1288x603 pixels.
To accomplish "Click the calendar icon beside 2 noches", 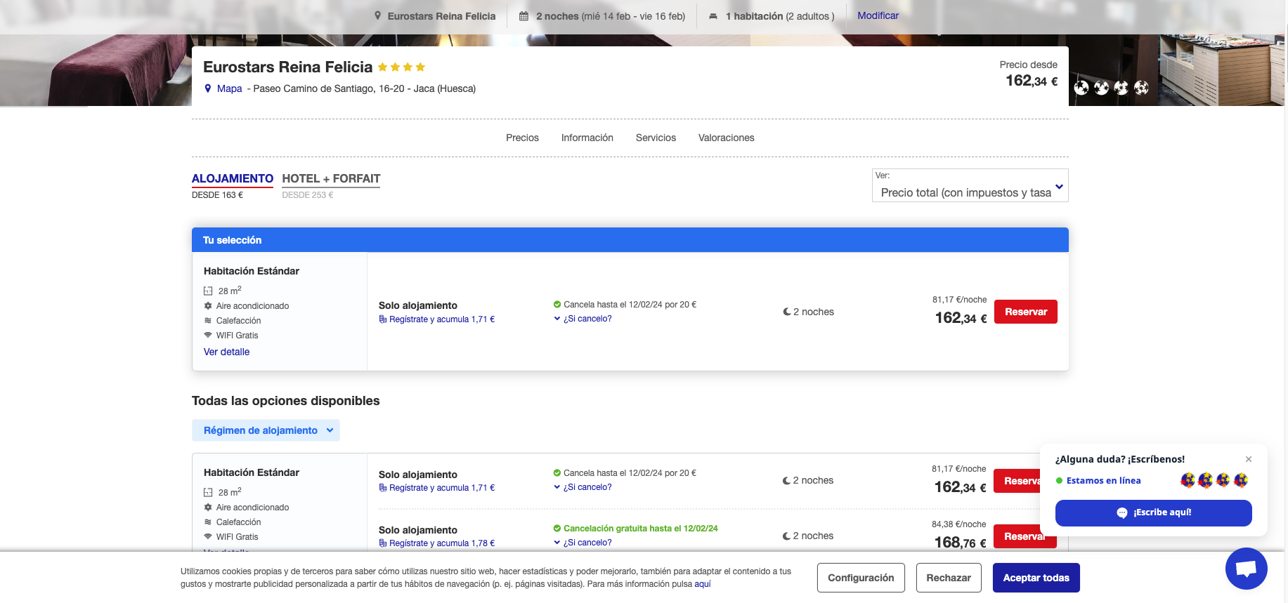I will [523, 16].
